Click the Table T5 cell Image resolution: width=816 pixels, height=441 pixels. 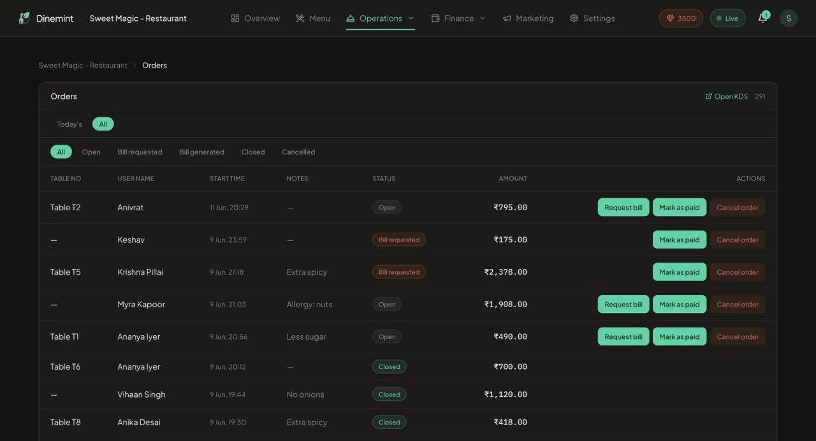(66, 272)
